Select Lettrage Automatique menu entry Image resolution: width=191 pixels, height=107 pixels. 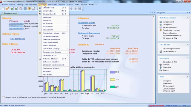coord(53,36)
